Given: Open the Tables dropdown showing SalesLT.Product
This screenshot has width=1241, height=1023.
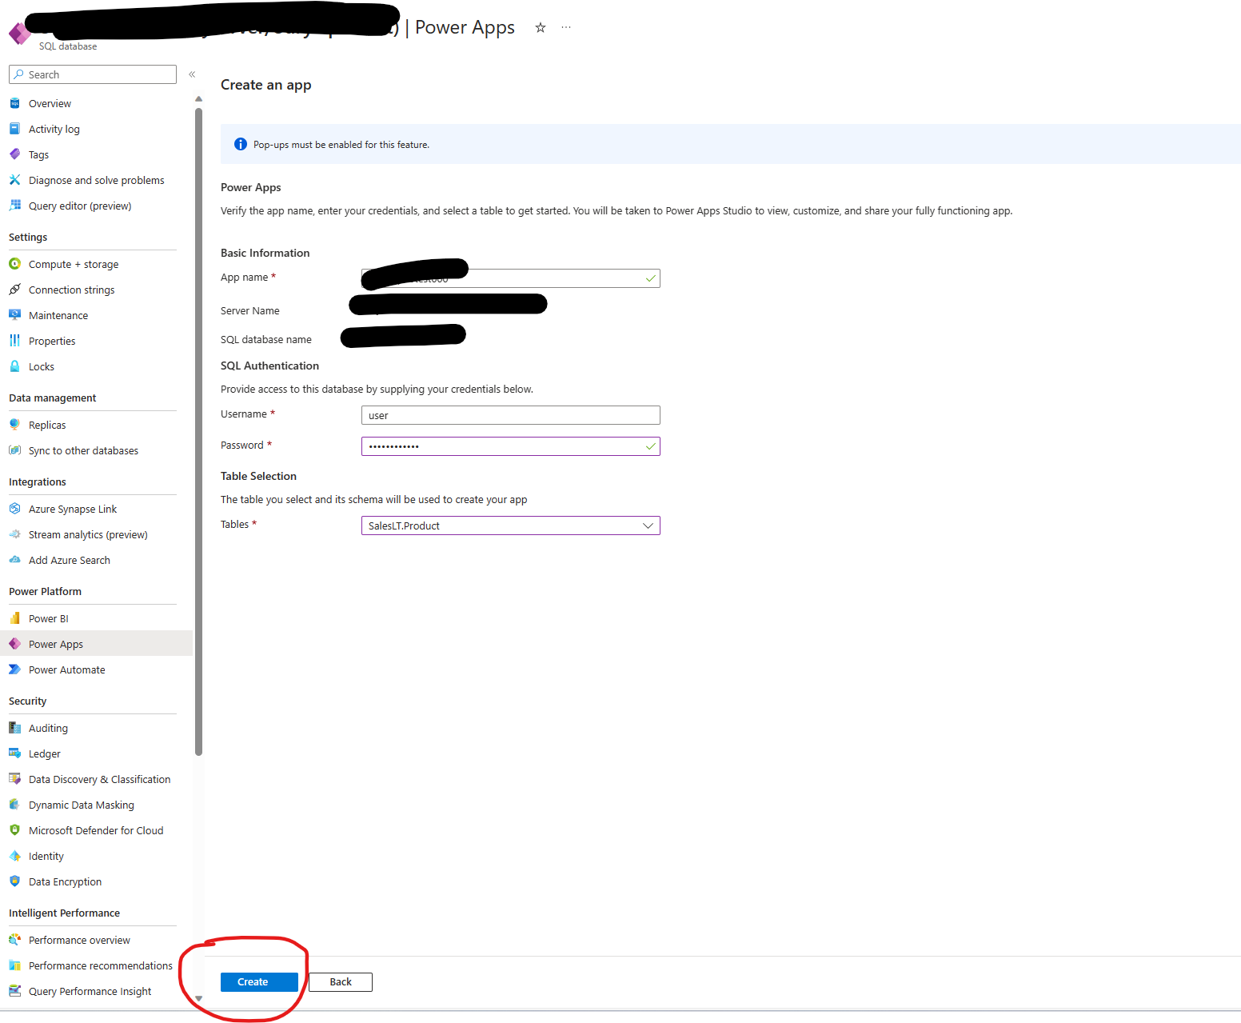Looking at the screenshot, I should (x=511, y=525).
